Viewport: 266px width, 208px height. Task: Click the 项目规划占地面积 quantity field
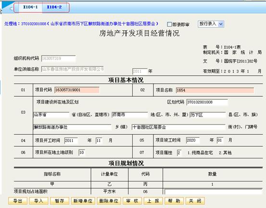click(x=213, y=192)
